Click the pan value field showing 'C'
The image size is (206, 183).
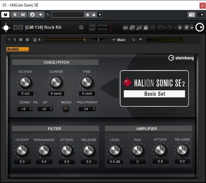[x=138, y=162]
